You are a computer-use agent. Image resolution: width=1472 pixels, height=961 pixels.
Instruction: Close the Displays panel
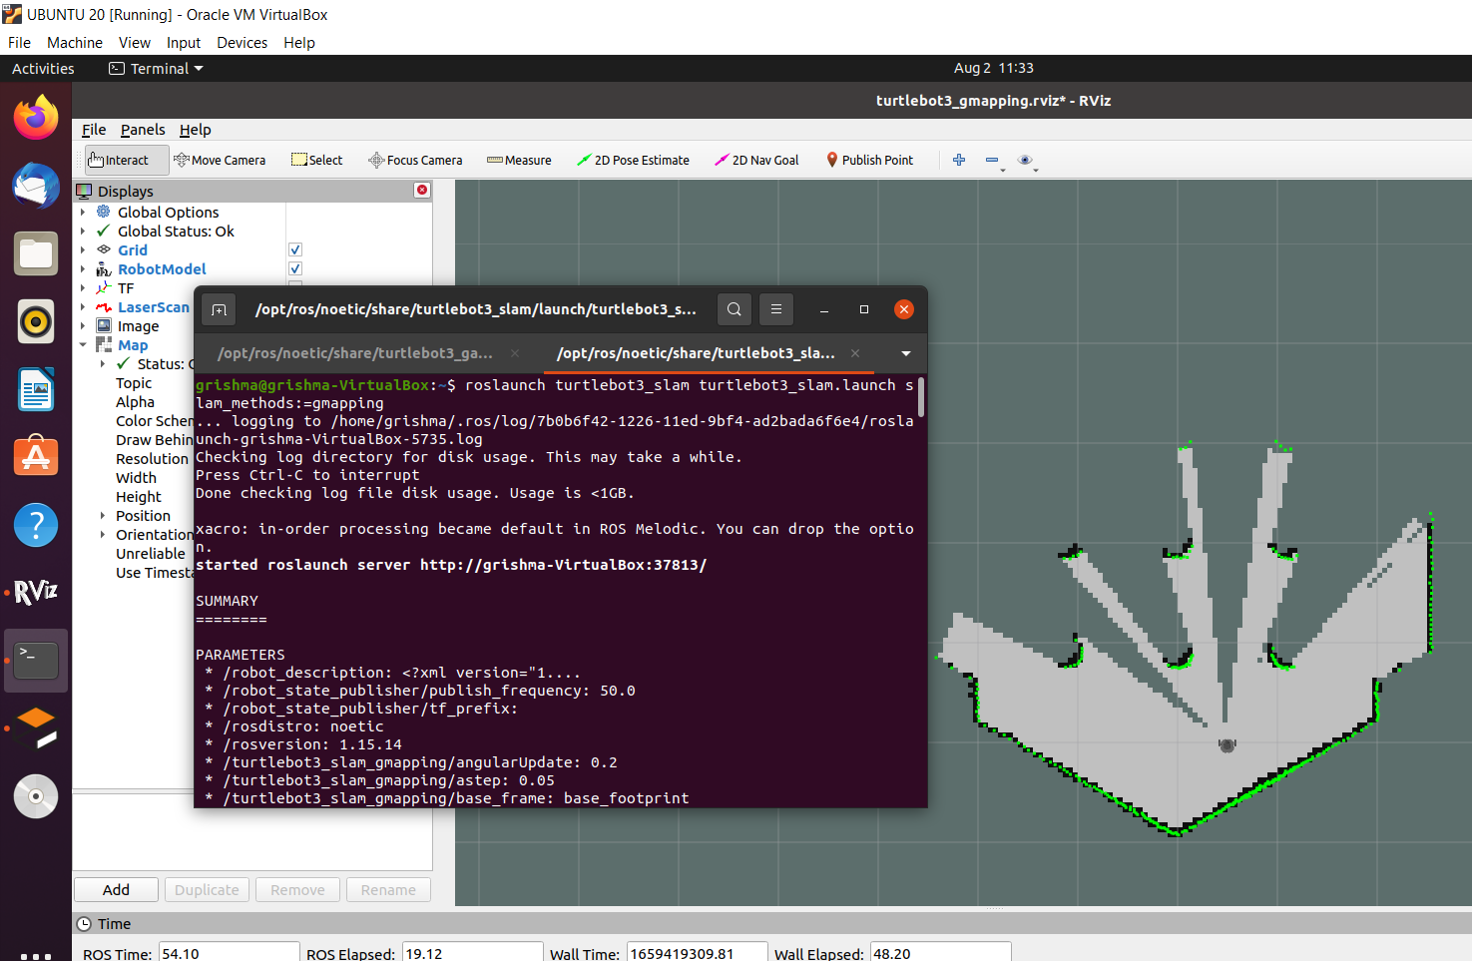pos(422,190)
